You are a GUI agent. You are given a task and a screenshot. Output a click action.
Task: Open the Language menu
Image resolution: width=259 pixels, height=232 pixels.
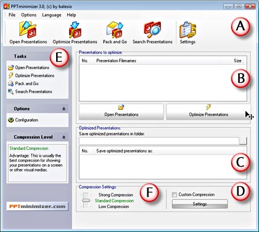(x=52, y=15)
